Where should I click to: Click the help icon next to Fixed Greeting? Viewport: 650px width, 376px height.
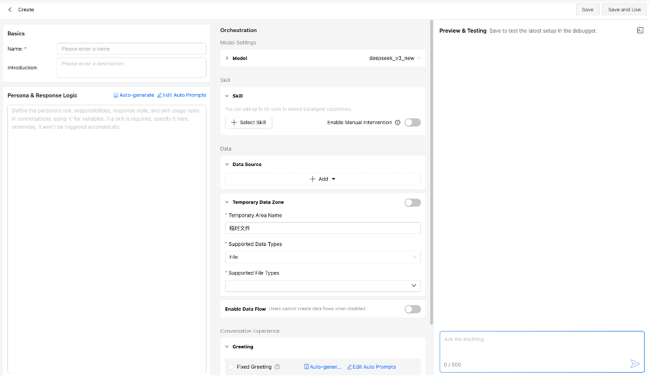click(x=277, y=367)
